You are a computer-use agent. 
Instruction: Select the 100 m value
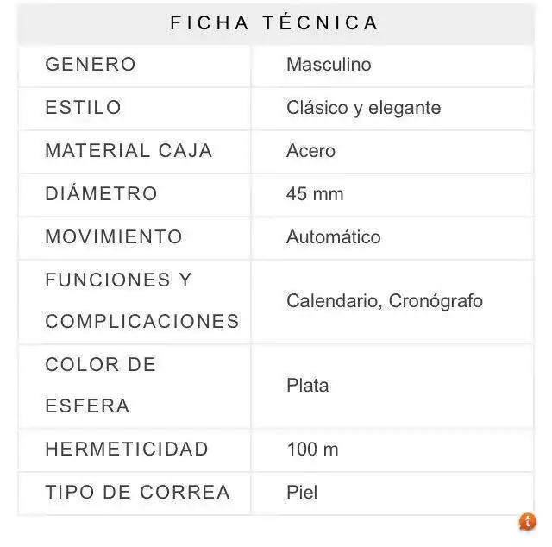312,450
